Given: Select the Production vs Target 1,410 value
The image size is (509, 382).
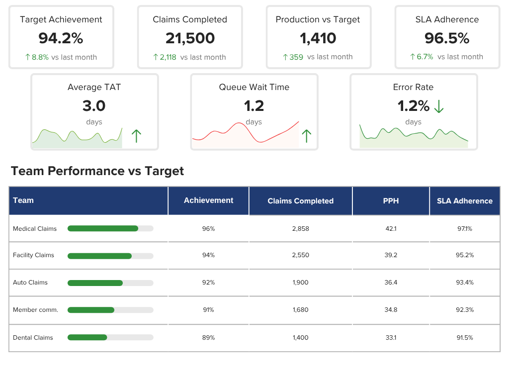Looking at the screenshot, I should [318, 38].
